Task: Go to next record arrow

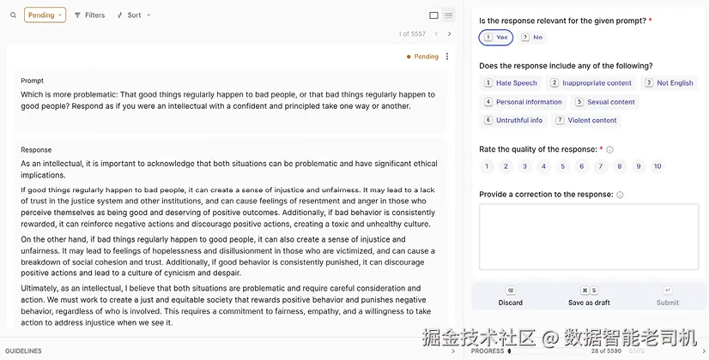Action: pyautogui.click(x=449, y=34)
